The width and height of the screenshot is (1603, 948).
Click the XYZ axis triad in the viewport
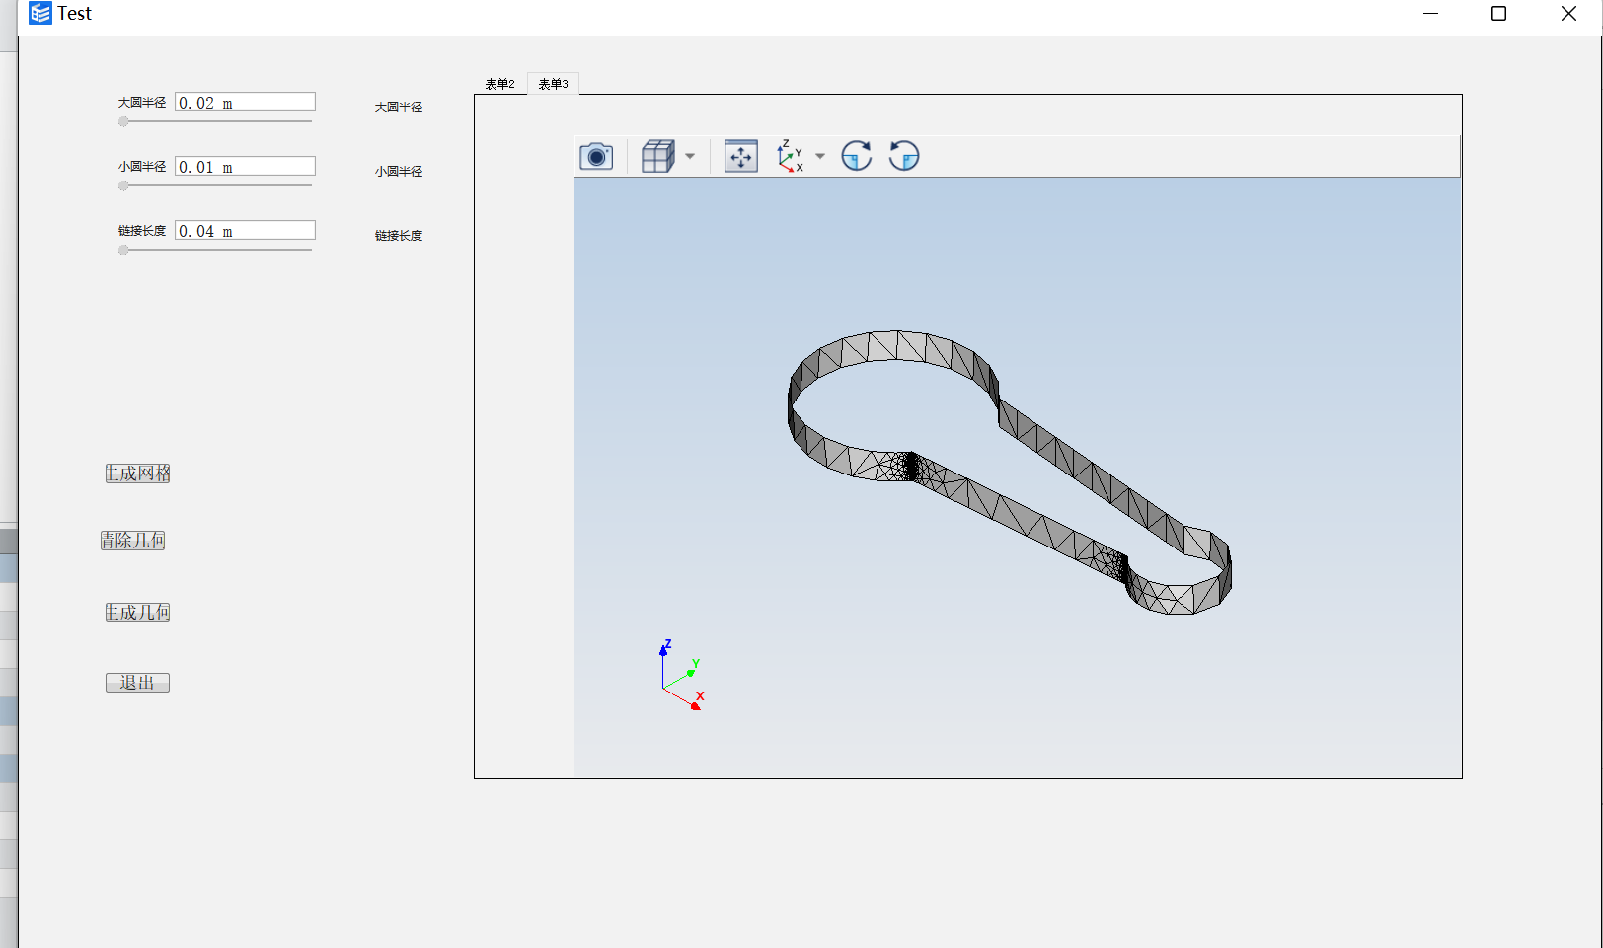click(681, 675)
